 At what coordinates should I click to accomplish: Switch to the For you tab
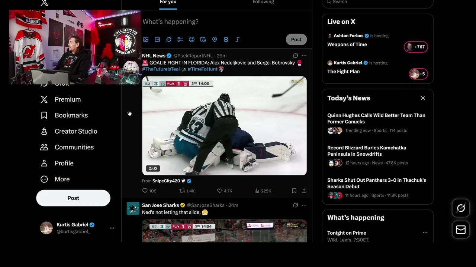point(168,2)
